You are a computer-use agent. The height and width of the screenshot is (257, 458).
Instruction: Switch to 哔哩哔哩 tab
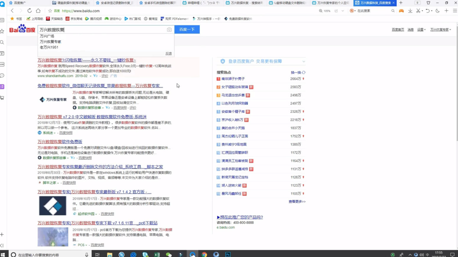pos(202,3)
